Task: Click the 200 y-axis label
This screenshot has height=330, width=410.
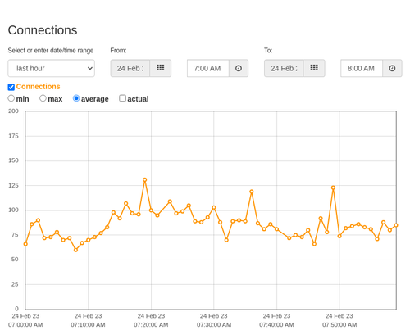Action: tap(13, 111)
